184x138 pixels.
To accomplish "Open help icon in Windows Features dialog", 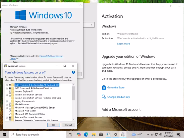I will pyautogui.click(x=74, y=72).
